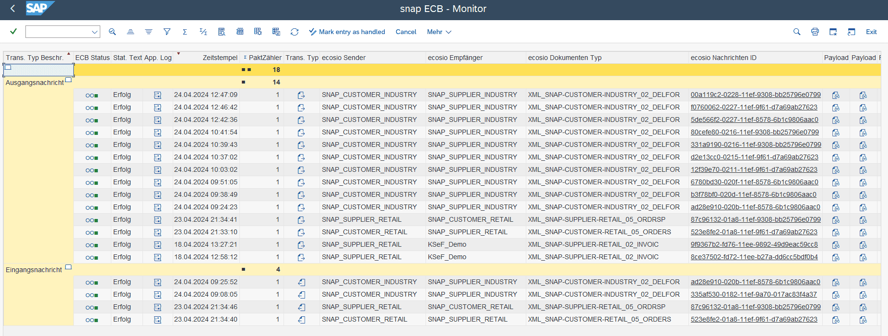Click the Details magnifier icon in toolbar
Viewport: 888px width, 336px height.
tap(112, 32)
